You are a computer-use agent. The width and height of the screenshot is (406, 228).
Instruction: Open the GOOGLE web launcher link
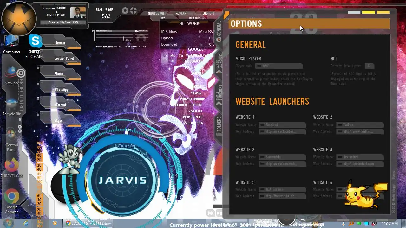click(x=196, y=49)
